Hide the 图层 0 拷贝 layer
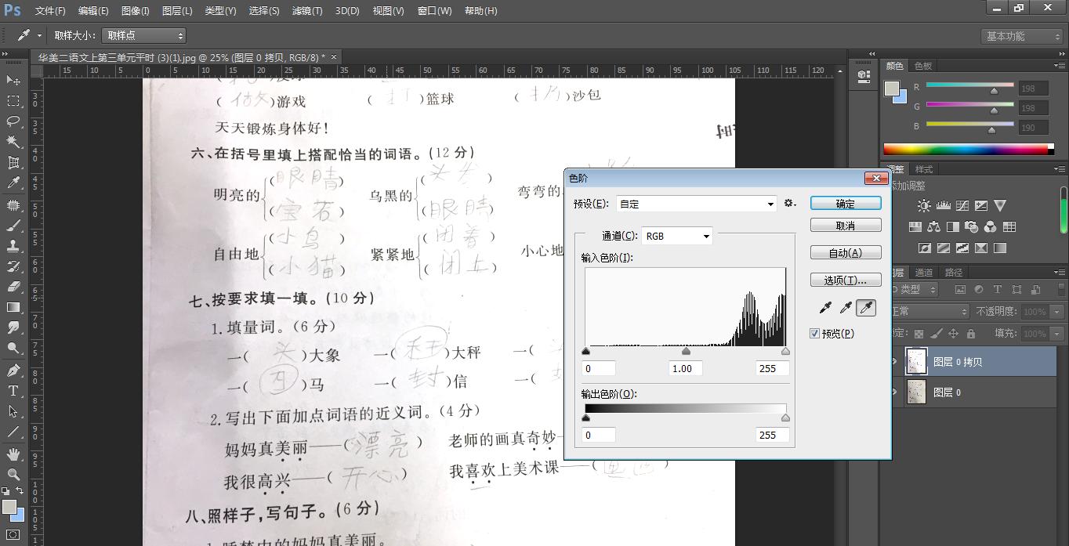 [x=893, y=362]
